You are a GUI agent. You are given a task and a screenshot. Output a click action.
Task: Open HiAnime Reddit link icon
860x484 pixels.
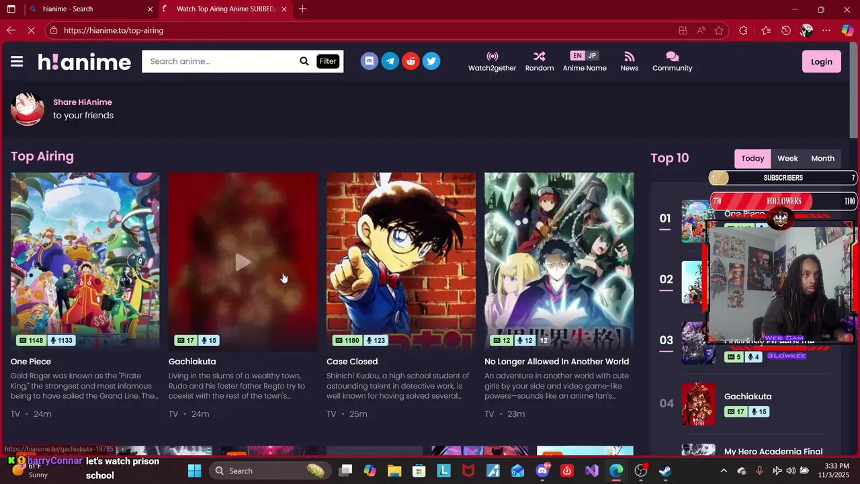[411, 61]
